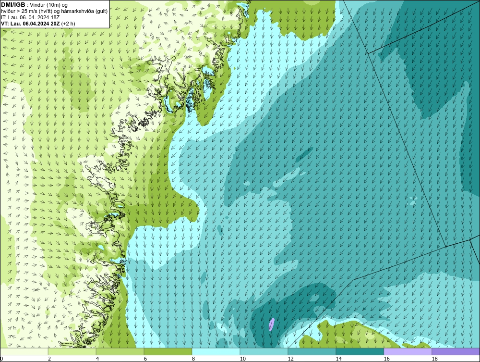Click the 'DMI/IGB' title text

click(x=13, y=5)
